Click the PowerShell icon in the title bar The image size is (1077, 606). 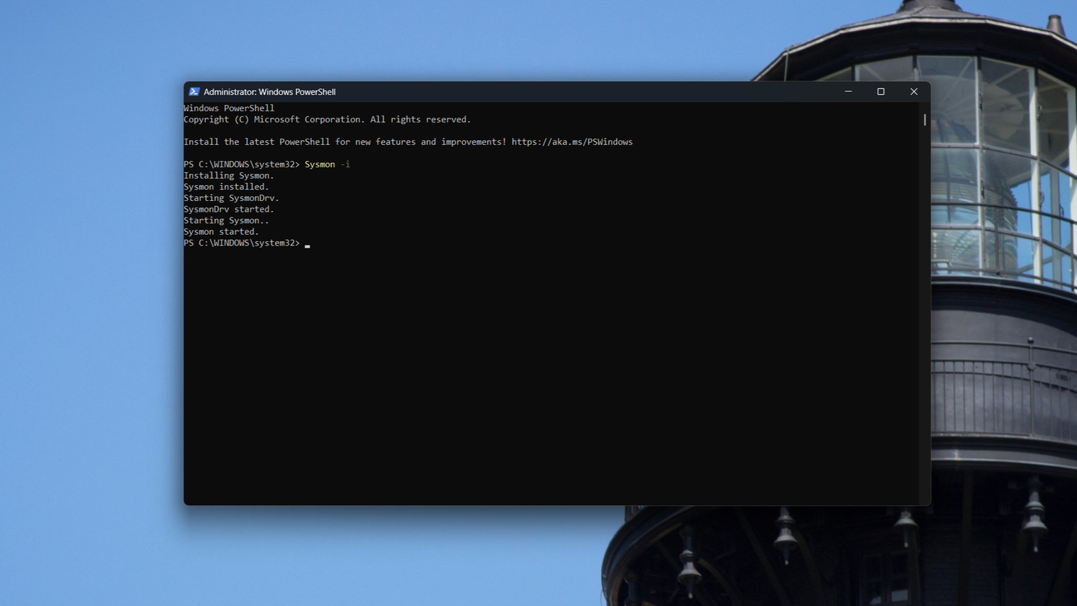click(194, 92)
